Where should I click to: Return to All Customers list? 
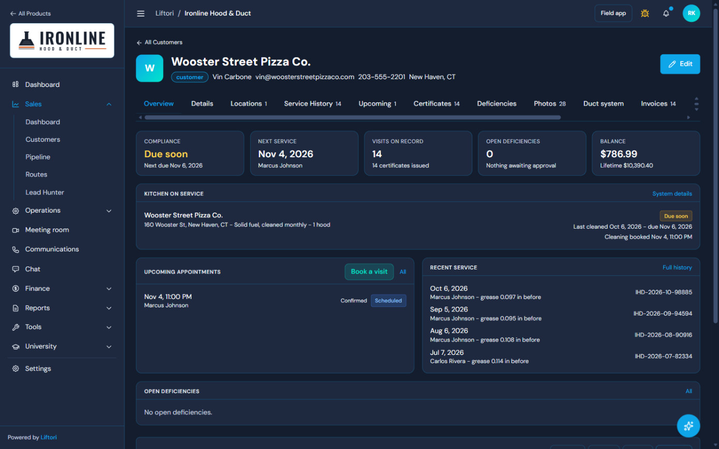tap(159, 42)
